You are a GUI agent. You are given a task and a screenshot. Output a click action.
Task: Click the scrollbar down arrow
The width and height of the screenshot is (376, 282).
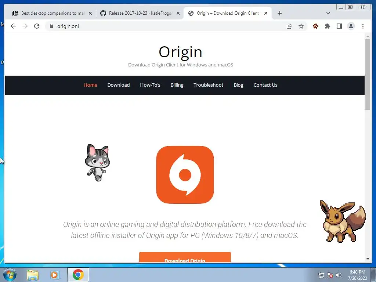(x=368, y=259)
